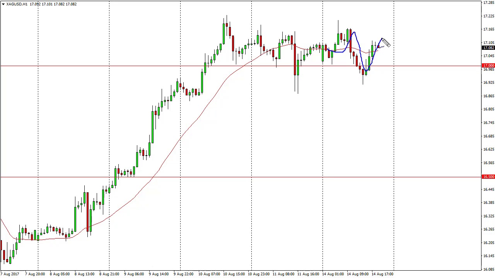Click the 7 Aug 20:00 time label

point(35,275)
